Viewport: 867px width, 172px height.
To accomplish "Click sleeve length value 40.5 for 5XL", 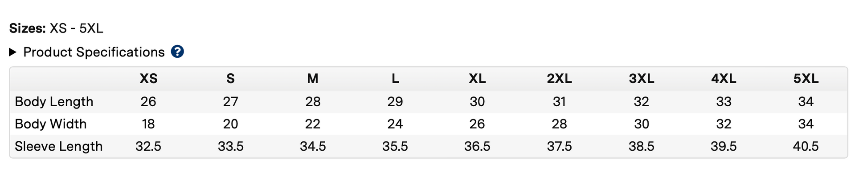I will [806, 146].
